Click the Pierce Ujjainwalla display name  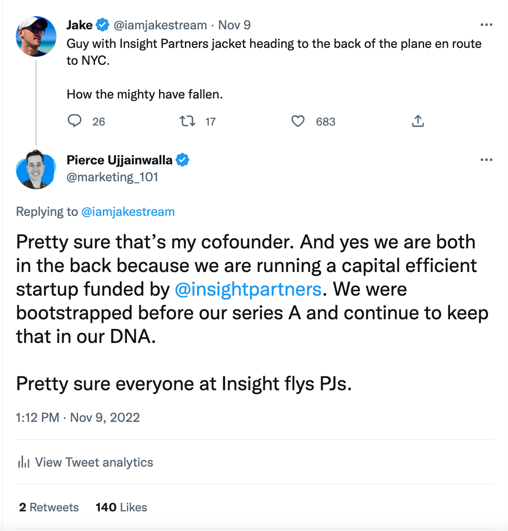119,160
